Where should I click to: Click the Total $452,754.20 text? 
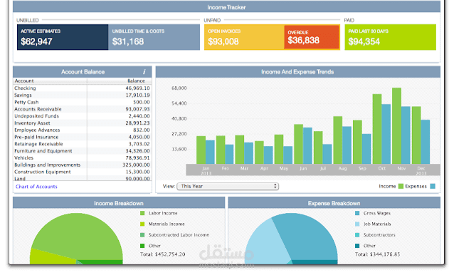pyautogui.click(x=163, y=254)
